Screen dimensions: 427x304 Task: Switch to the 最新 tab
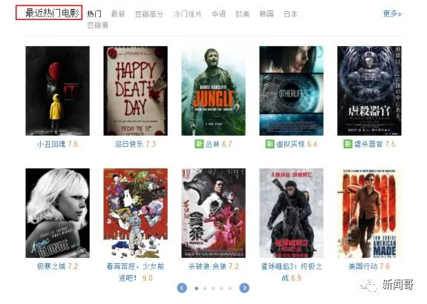click(x=118, y=13)
